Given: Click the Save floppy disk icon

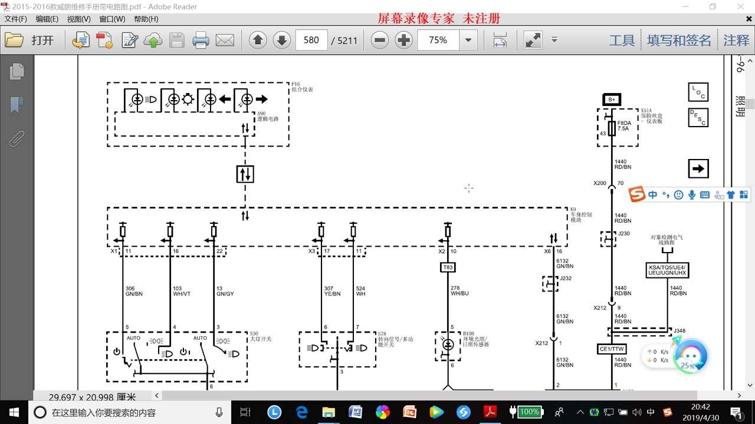Looking at the screenshot, I should (177, 40).
